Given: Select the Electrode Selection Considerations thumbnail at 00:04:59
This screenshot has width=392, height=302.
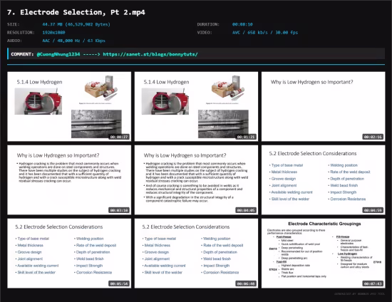Looking at the screenshot, I should pos(324,180).
